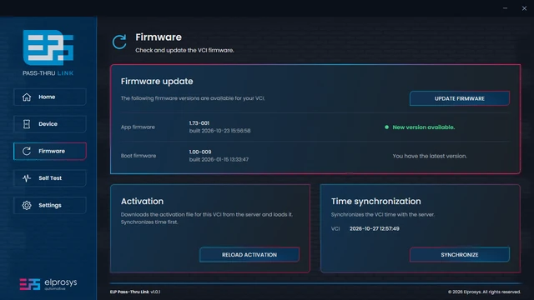
Task: Click the App firmware version 1.73-001
Action: [x=199, y=123]
